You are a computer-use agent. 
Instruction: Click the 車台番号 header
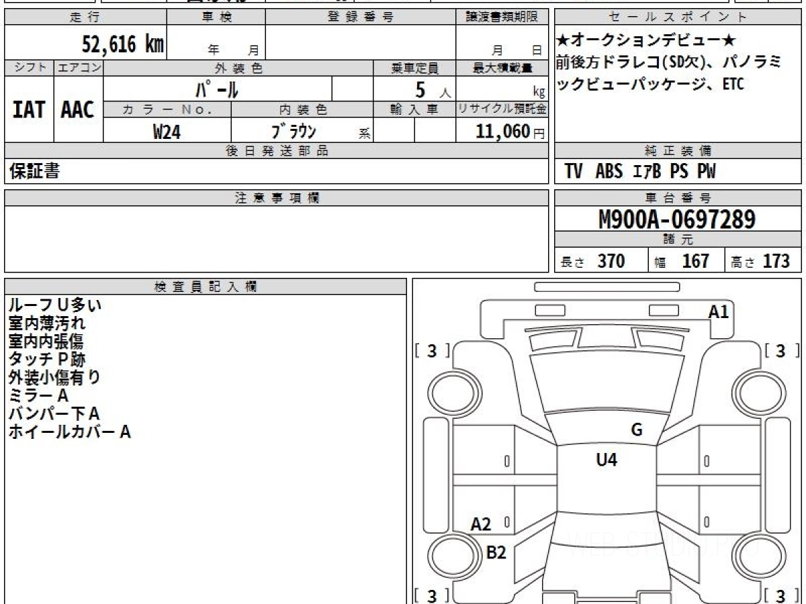[678, 197]
